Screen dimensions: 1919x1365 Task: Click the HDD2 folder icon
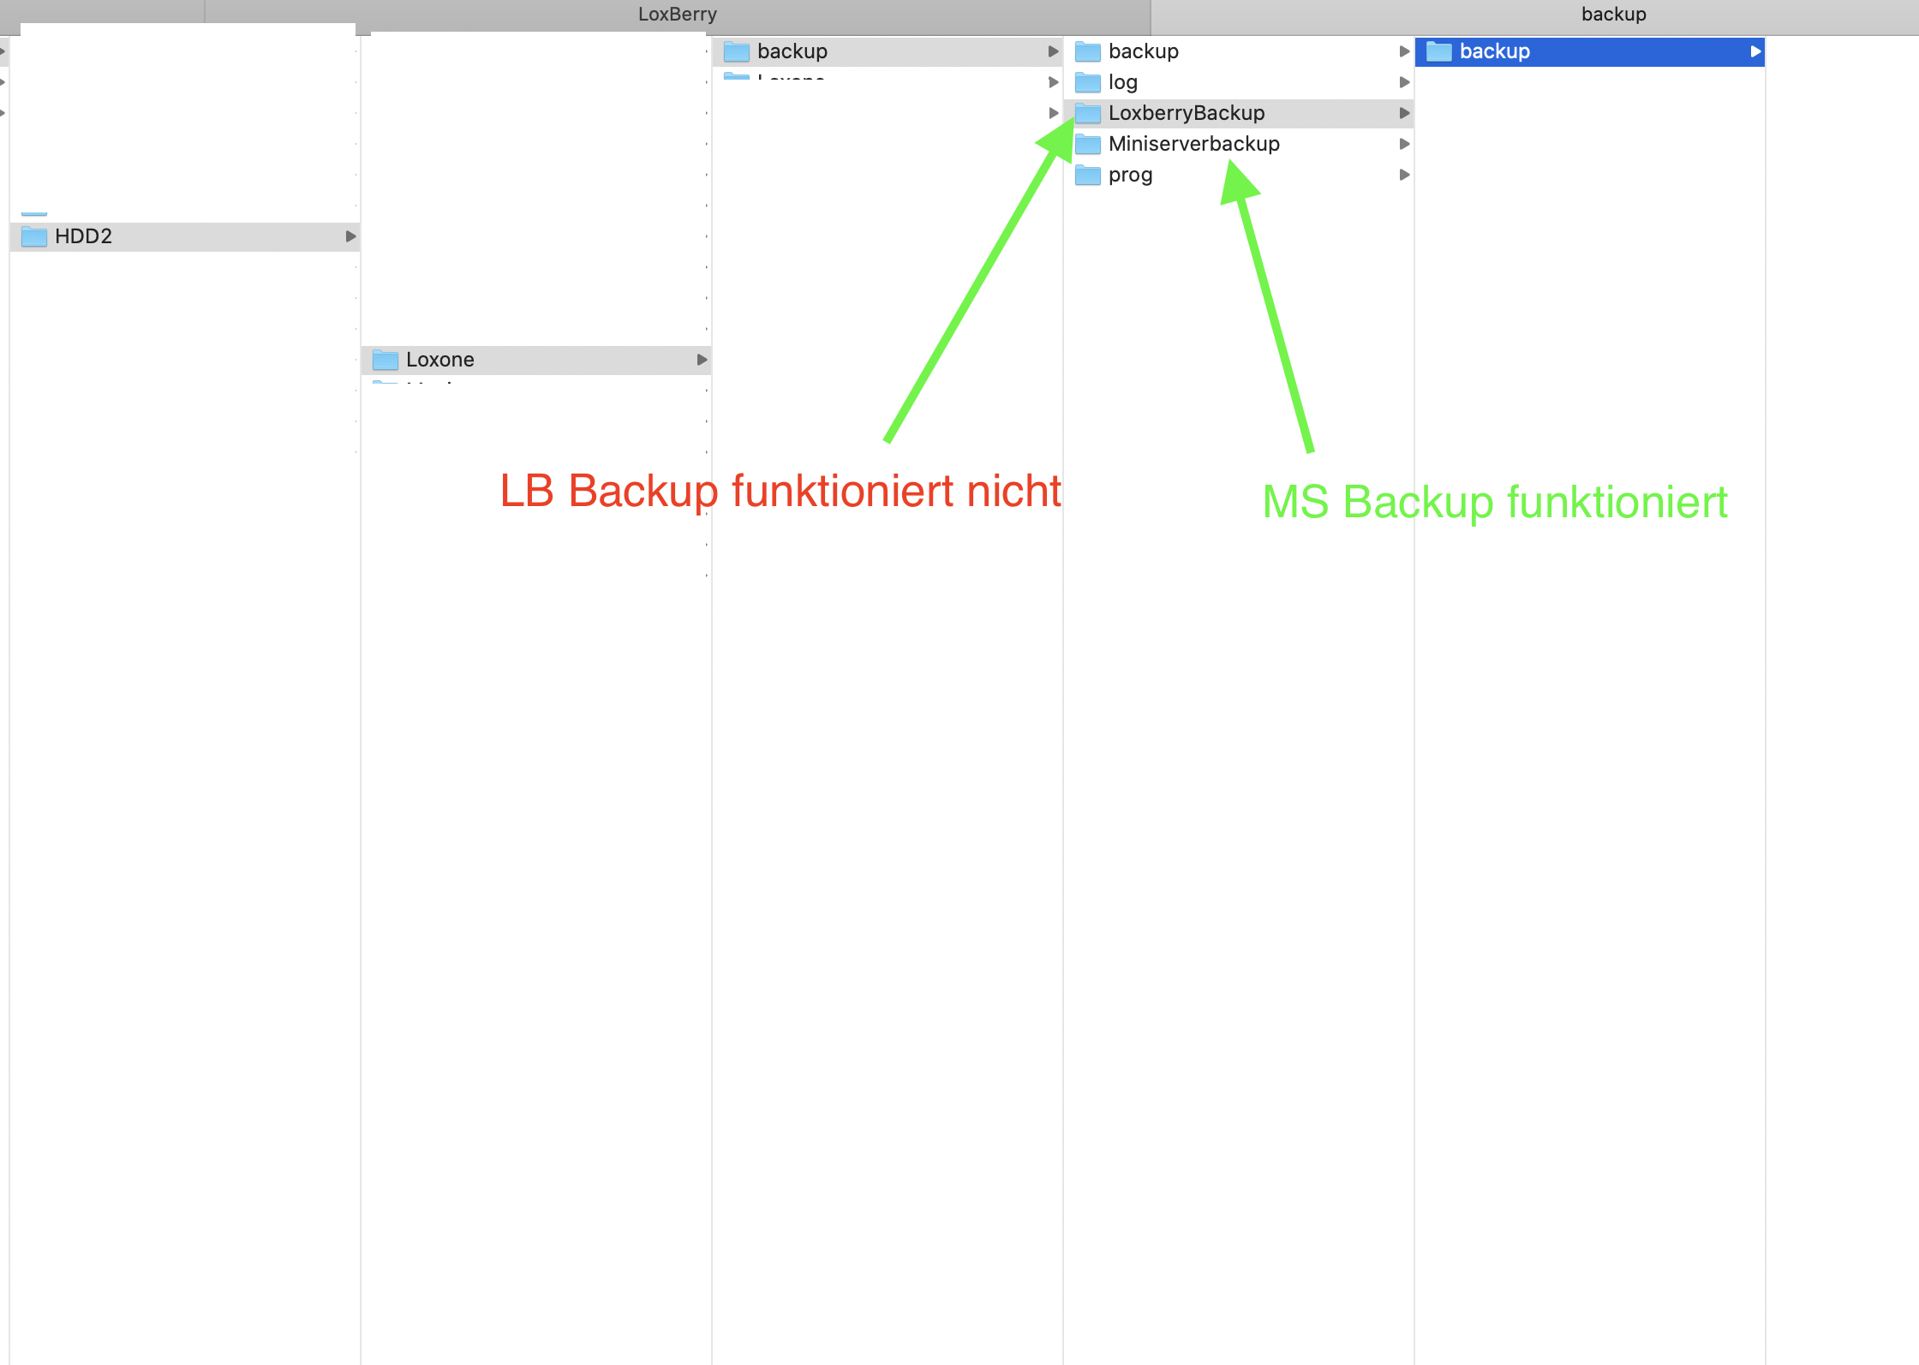click(x=34, y=236)
